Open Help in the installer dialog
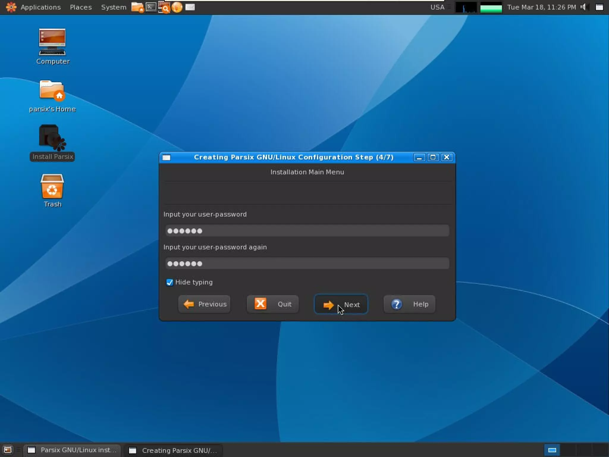 [409, 304]
